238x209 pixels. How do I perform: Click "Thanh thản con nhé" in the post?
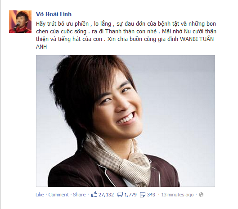point(131,32)
